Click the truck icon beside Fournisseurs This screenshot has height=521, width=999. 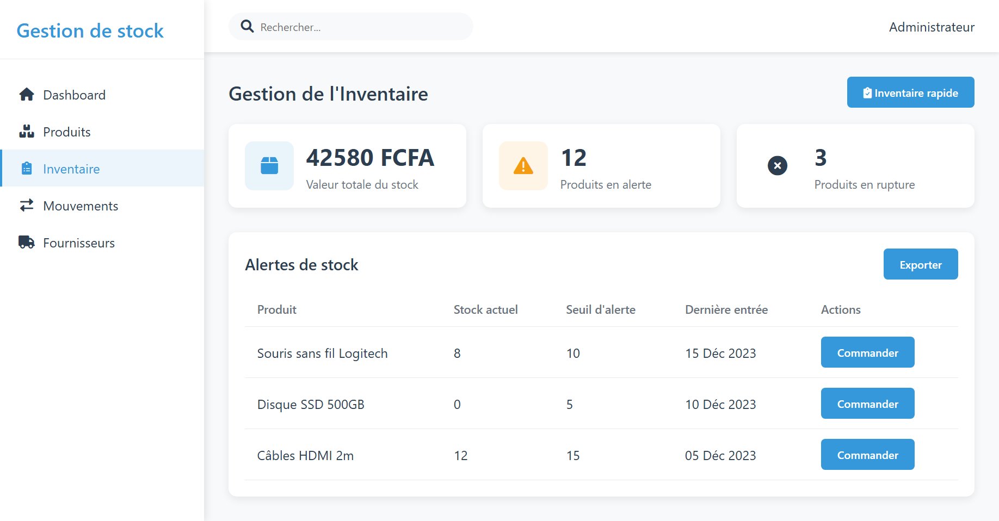click(26, 243)
